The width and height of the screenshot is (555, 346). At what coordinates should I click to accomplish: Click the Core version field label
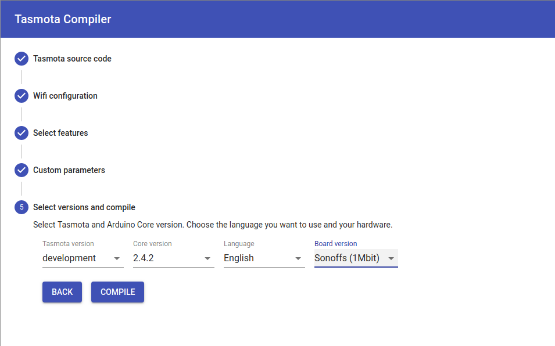(x=152, y=243)
